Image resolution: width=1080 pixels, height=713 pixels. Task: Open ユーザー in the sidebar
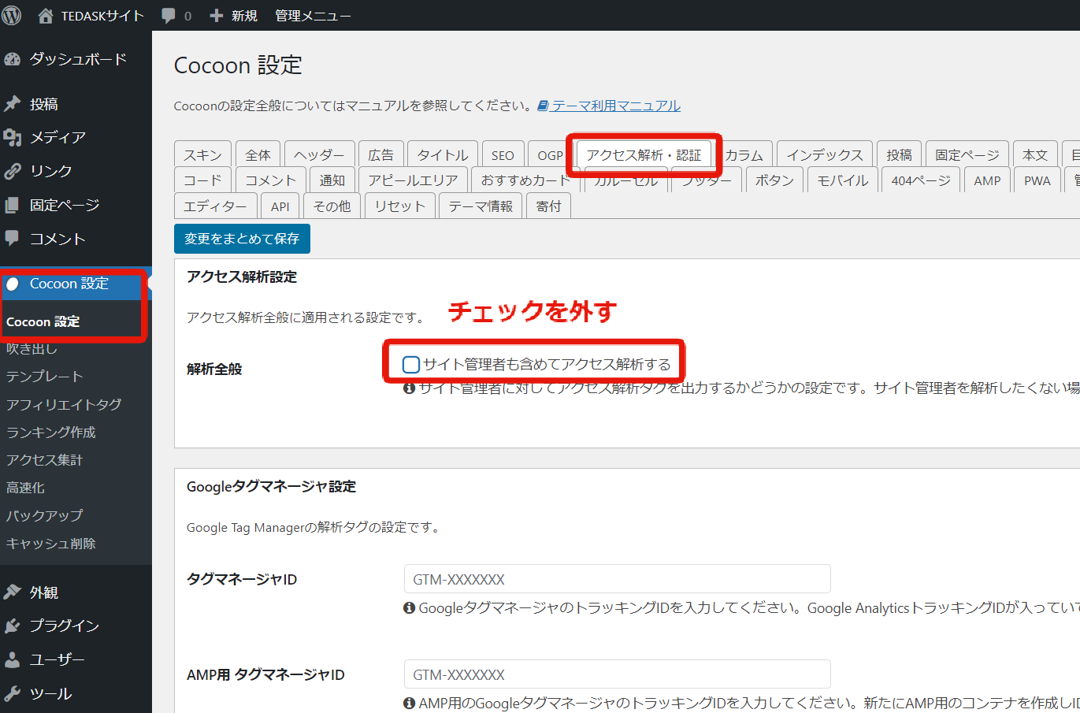click(x=57, y=659)
